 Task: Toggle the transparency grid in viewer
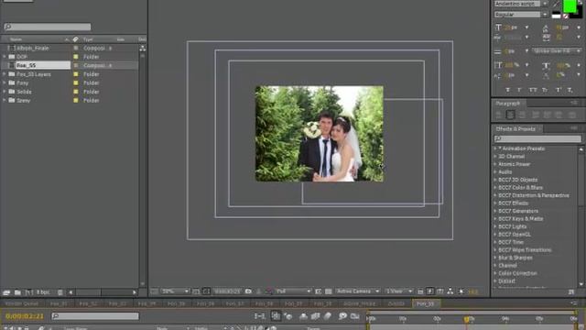[329, 291]
